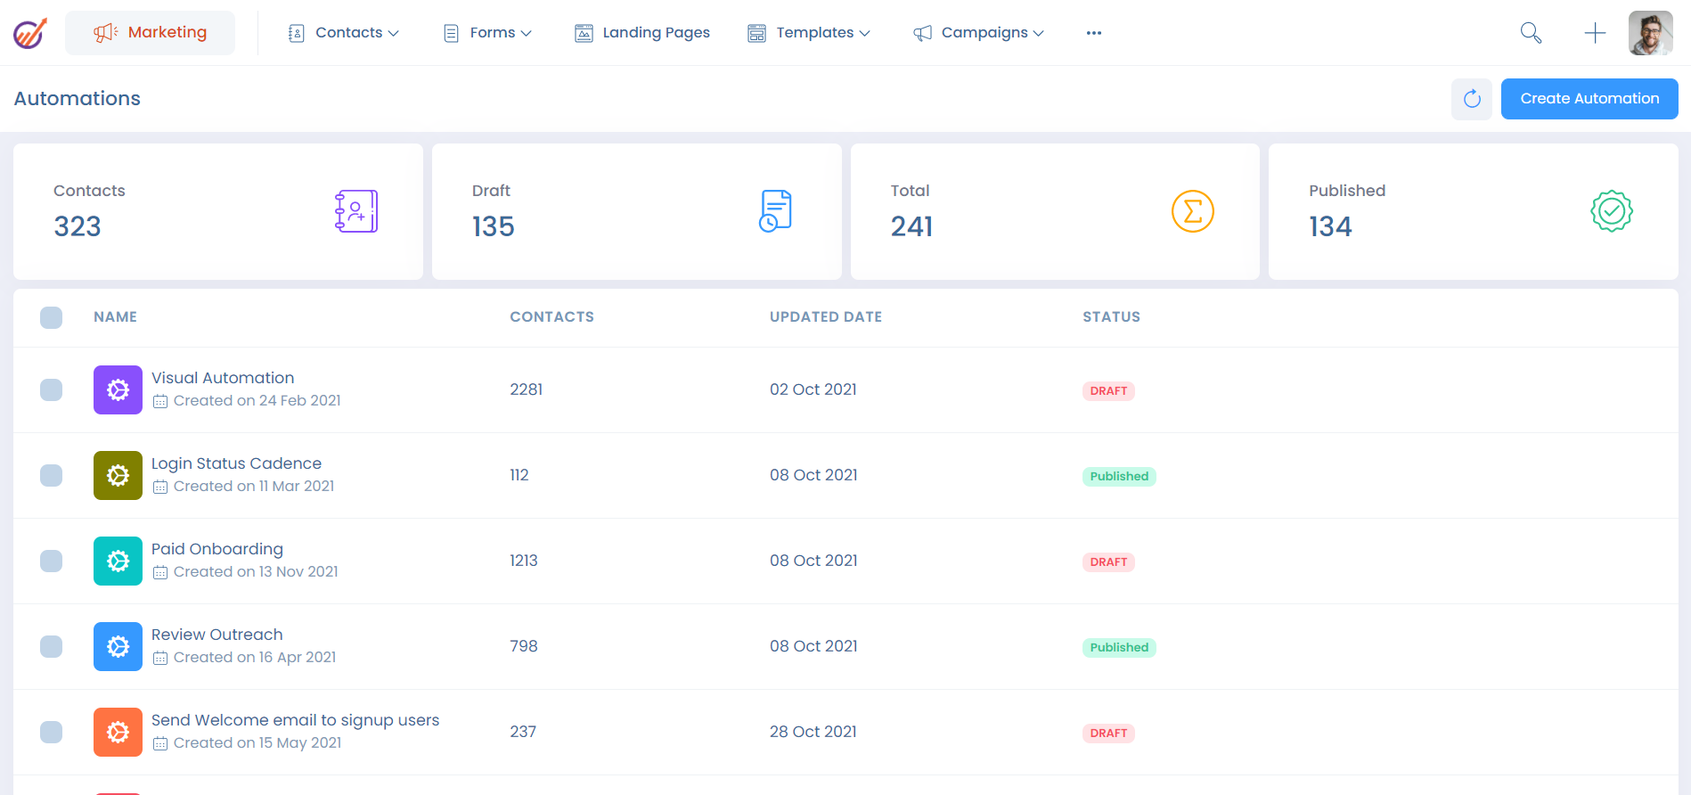Expand the Contacts dropdown chevron
The width and height of the screenshot is (1691, 795).
[x=393, y=34]
